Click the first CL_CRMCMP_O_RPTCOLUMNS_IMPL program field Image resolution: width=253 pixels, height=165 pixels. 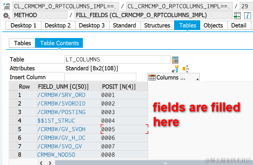(66, 6)
